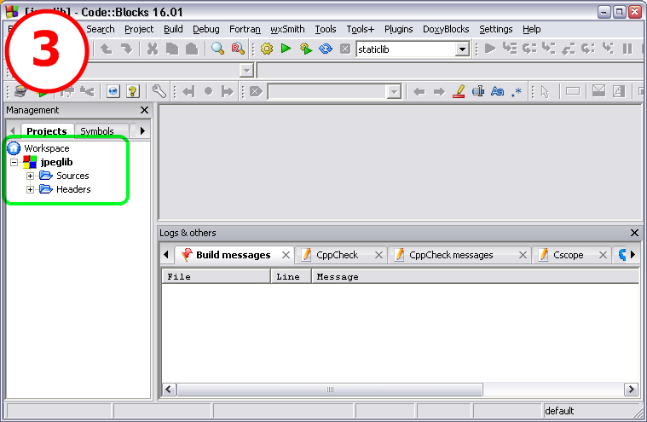Click the Paste icon in toolbar
The width and height of the screenshot is (647, 422).
pos(192,49)
